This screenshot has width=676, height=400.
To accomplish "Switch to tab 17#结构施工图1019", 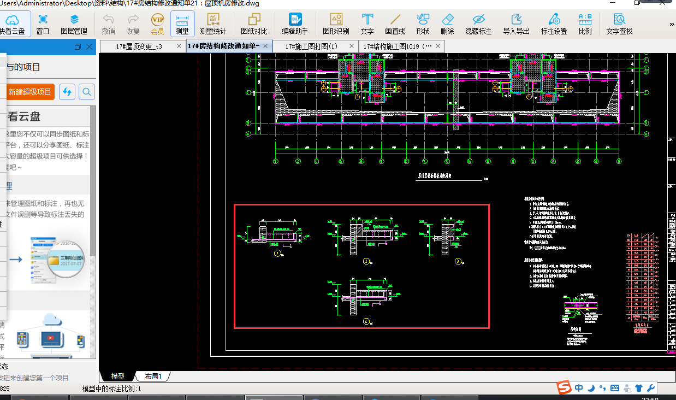I will pyautogui.click(x=398, y=46).
